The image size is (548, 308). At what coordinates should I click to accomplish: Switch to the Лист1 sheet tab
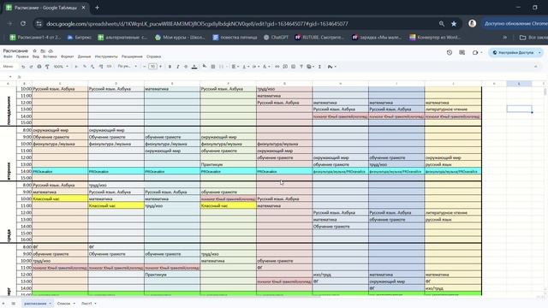[86, 304]
